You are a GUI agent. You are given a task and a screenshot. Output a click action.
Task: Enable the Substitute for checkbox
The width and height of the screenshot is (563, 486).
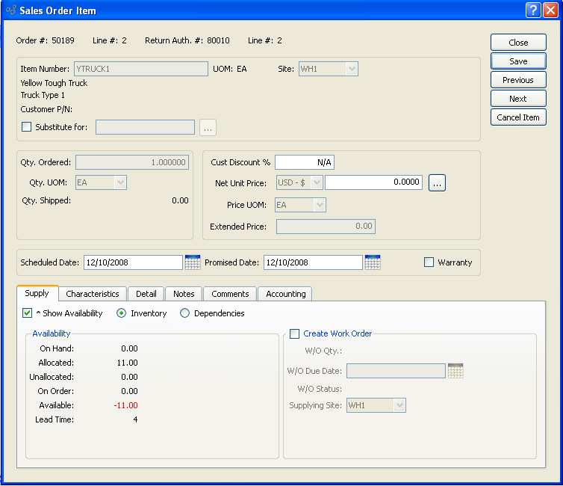coord(27,127)
